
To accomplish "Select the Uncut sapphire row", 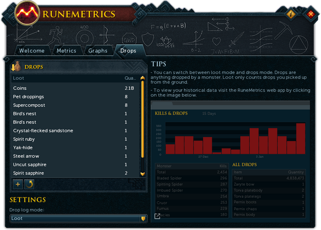I will pyautogui.click(x=75, y=164).
